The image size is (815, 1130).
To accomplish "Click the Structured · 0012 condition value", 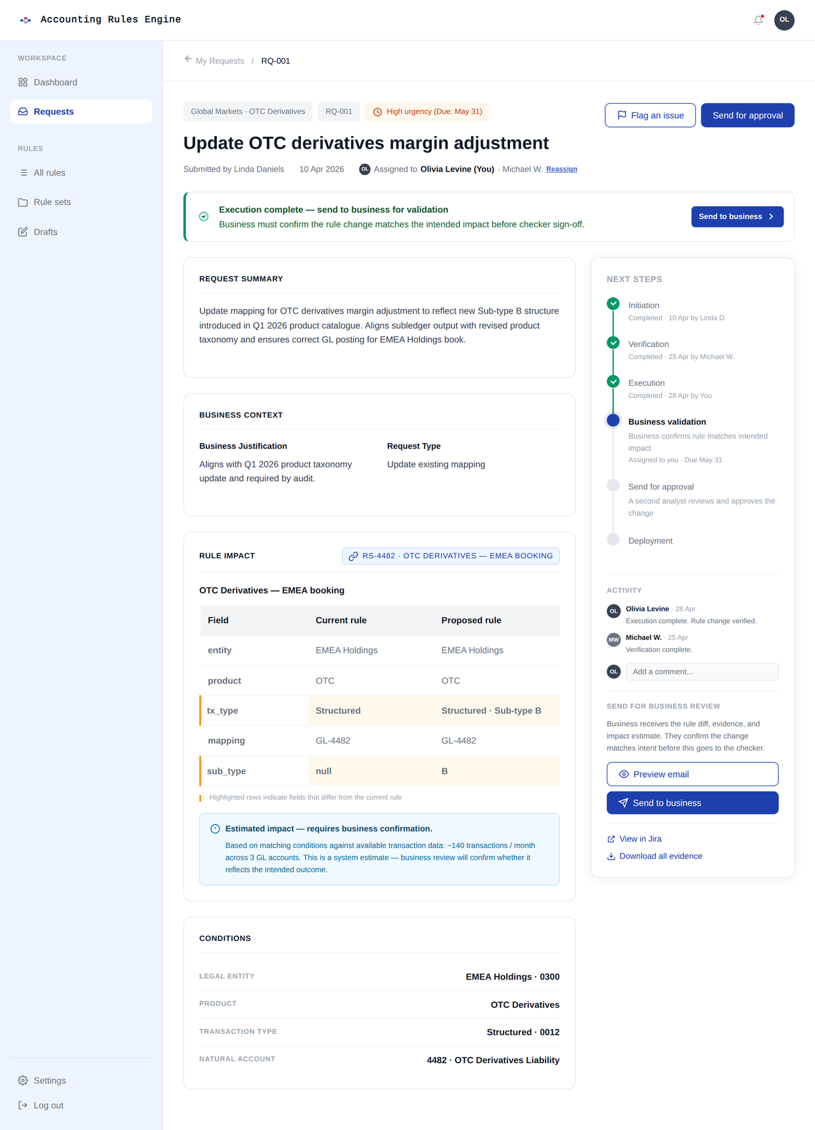I will 523,1032.
